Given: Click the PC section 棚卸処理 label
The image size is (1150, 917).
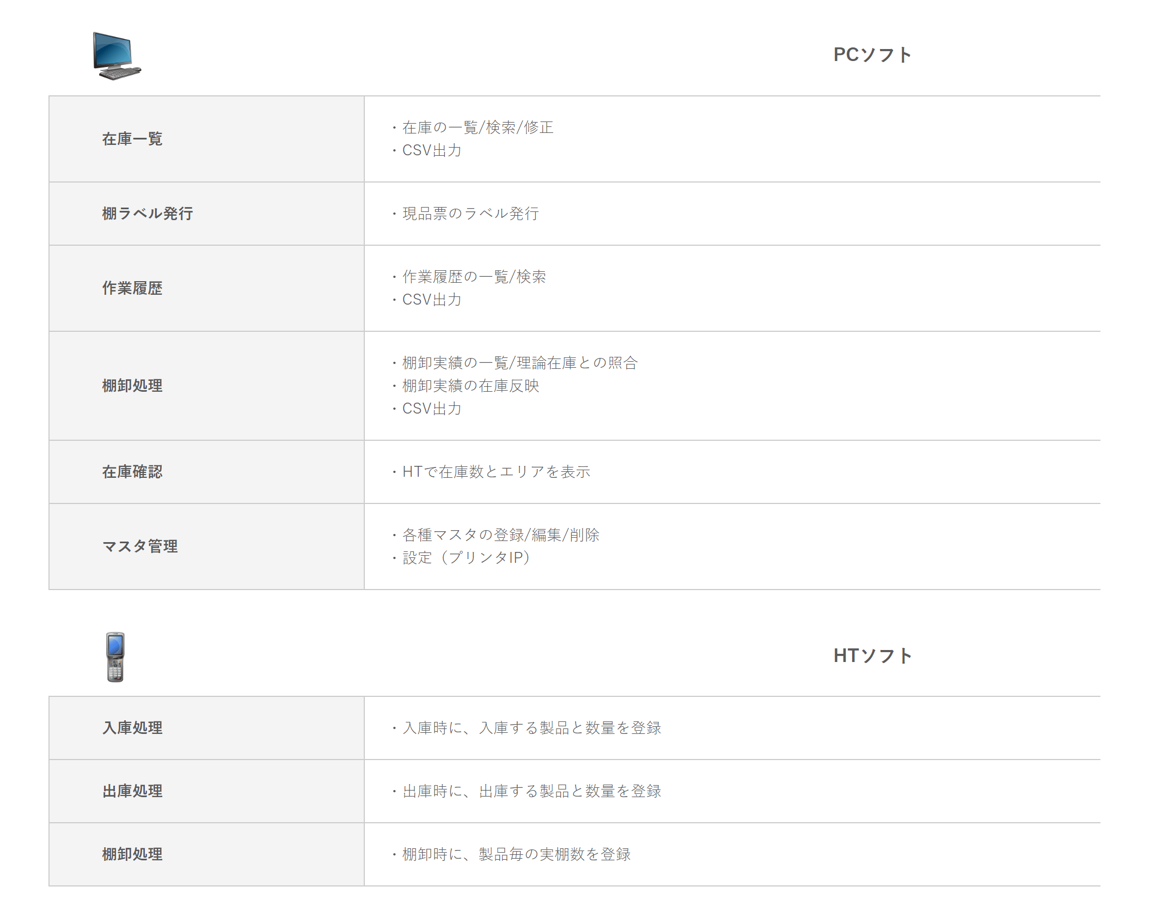Looking at the screenshot, I should pos(132,386).
